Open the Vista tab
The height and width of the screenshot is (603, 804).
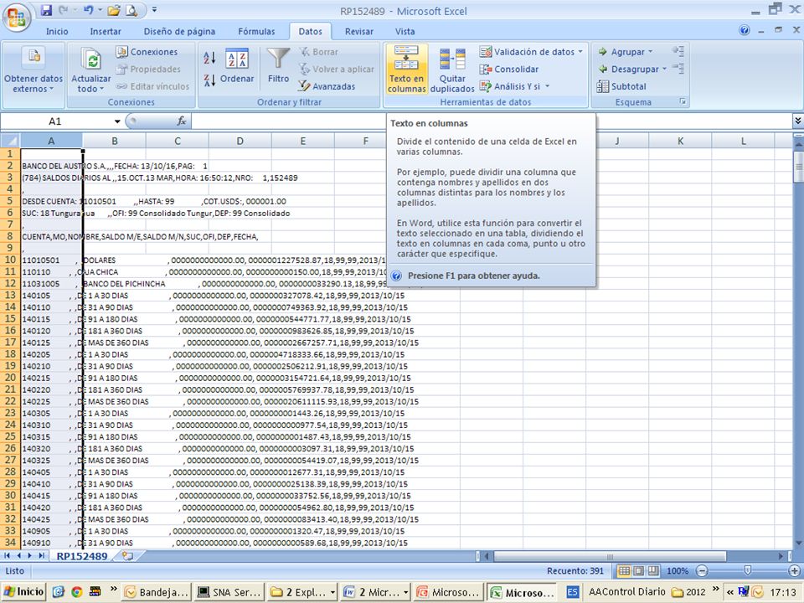405,31
